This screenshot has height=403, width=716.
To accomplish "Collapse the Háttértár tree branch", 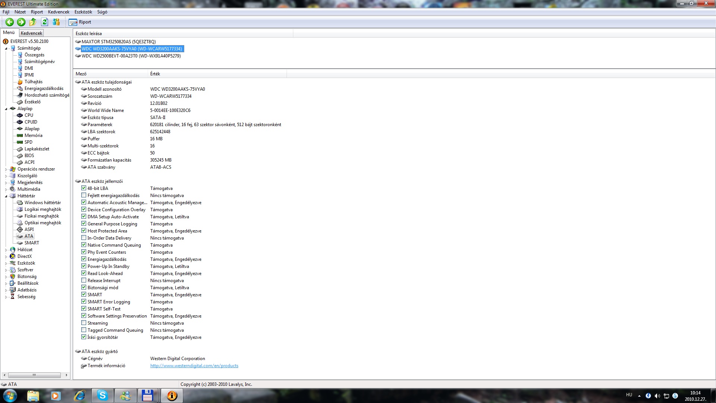I will pyautogui.click(x=6, y=196).
